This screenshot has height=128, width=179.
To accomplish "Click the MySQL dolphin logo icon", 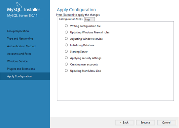I will coord(19,5).
